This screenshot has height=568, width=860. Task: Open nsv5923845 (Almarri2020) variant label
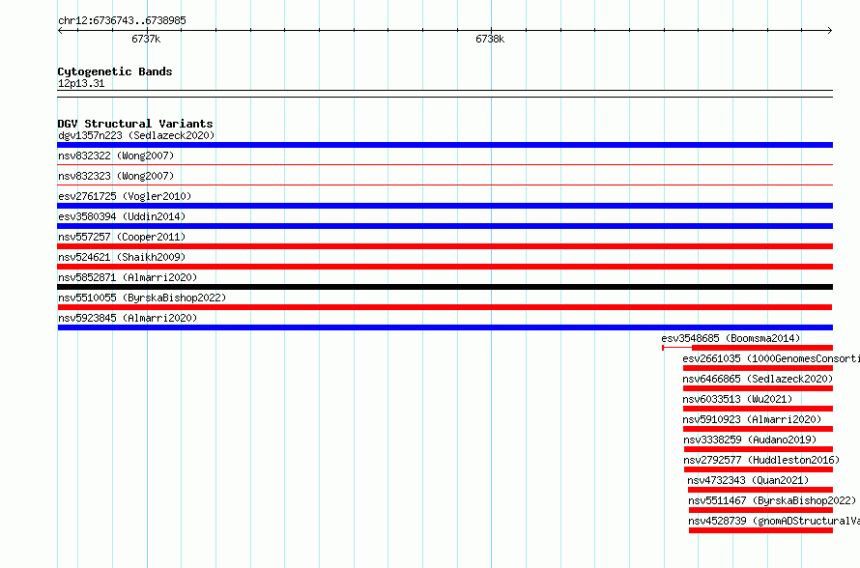click(x=128, y=318)
